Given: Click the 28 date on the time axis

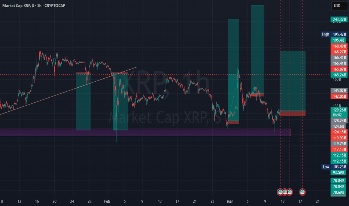Looking at the screenshot, I should [x=89, y=202].
